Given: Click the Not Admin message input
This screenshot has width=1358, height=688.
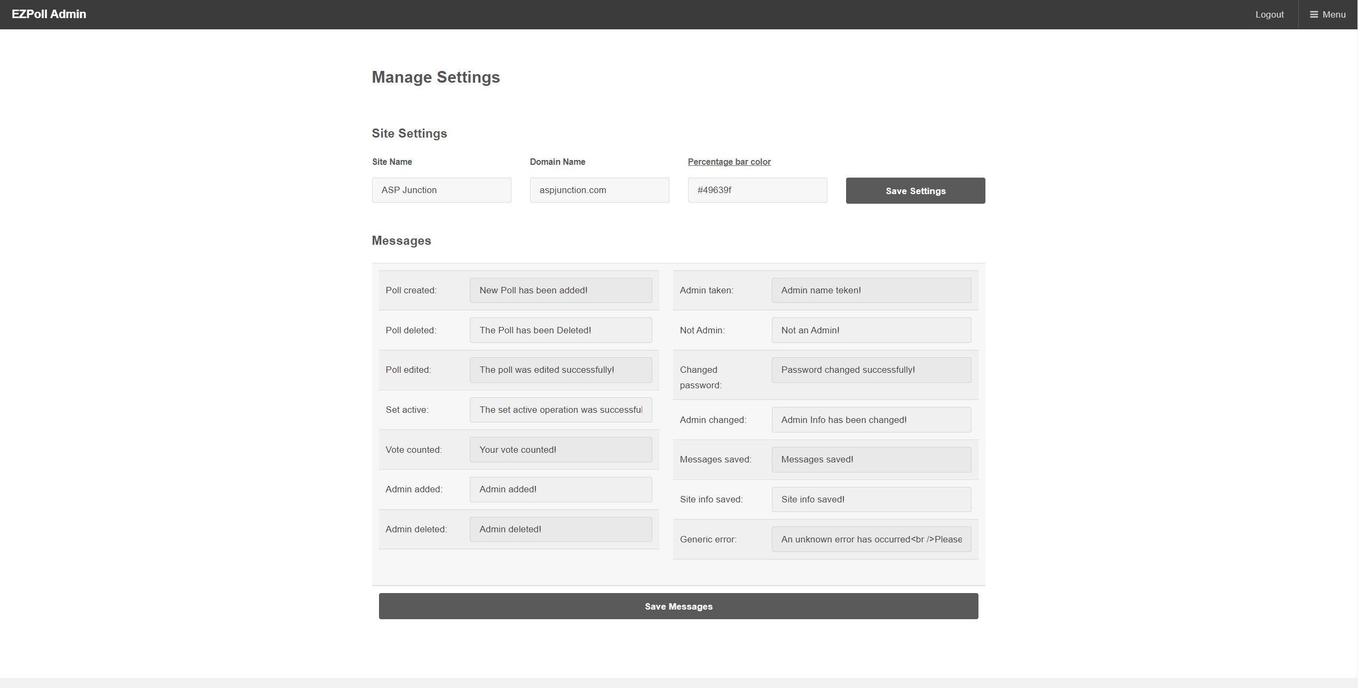Looking at the screenshot, I should click(871, 330).
